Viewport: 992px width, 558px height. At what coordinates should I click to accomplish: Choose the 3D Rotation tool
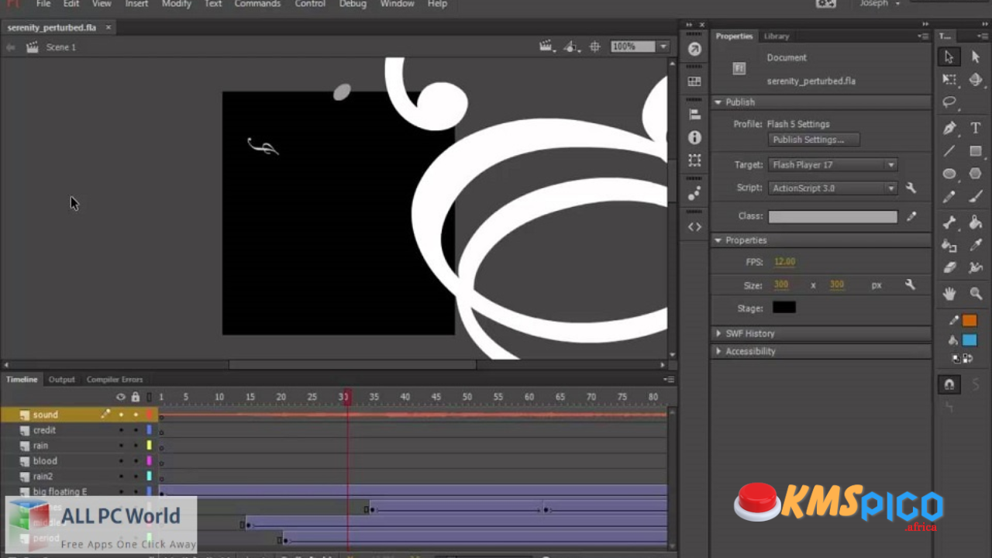[976, 80]
